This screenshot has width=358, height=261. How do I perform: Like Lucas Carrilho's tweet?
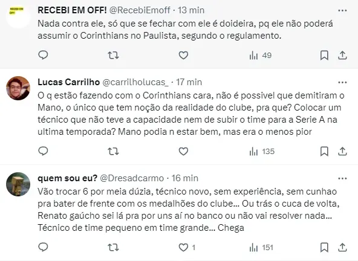point(183,151)
